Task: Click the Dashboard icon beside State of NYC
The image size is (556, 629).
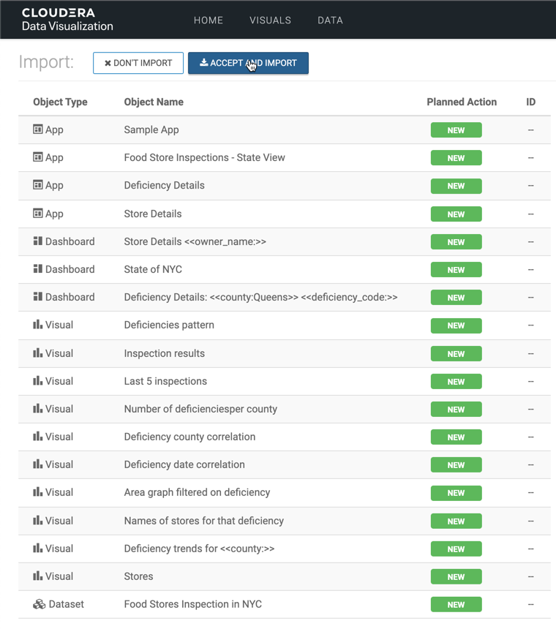Action: point(38,269)
